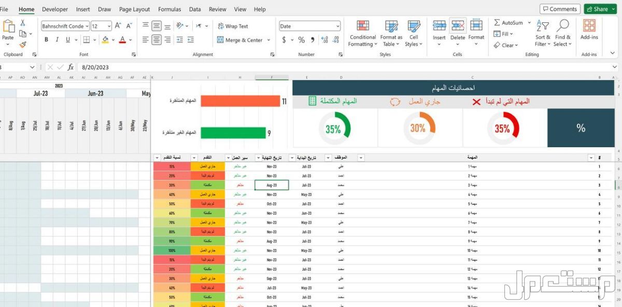Open the Date number format dropdown
This screenshot has width=622, height=307.
tap(337, 26)
